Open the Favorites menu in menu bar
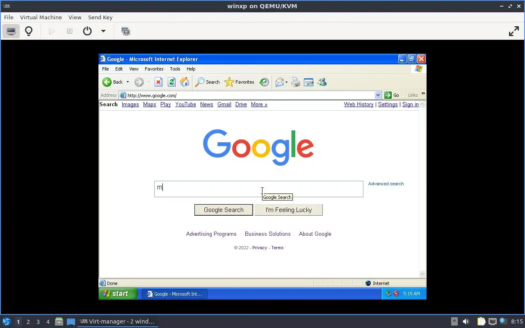Image resolution: width=525 pixels, height=328 pixels. (154, 69)
